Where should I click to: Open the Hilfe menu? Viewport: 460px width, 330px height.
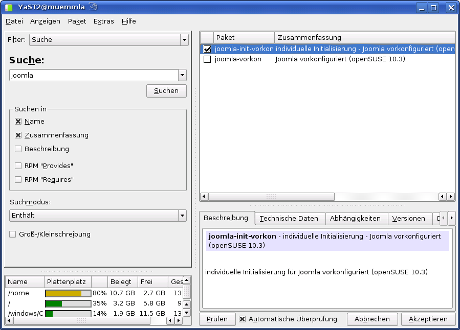tap(128, 21)
